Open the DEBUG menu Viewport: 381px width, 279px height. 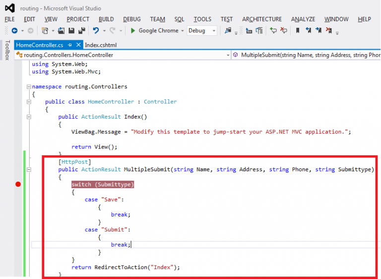coord(132,19)
